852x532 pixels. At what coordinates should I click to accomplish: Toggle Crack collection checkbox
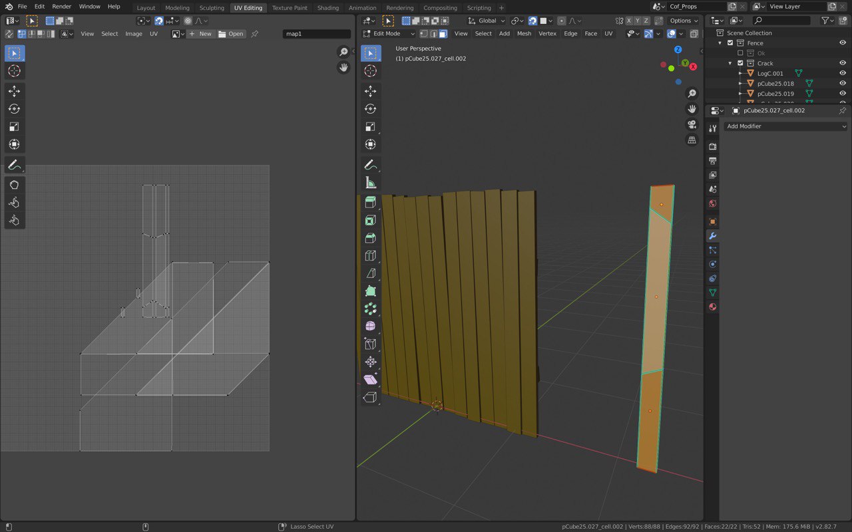pos(740,63)
